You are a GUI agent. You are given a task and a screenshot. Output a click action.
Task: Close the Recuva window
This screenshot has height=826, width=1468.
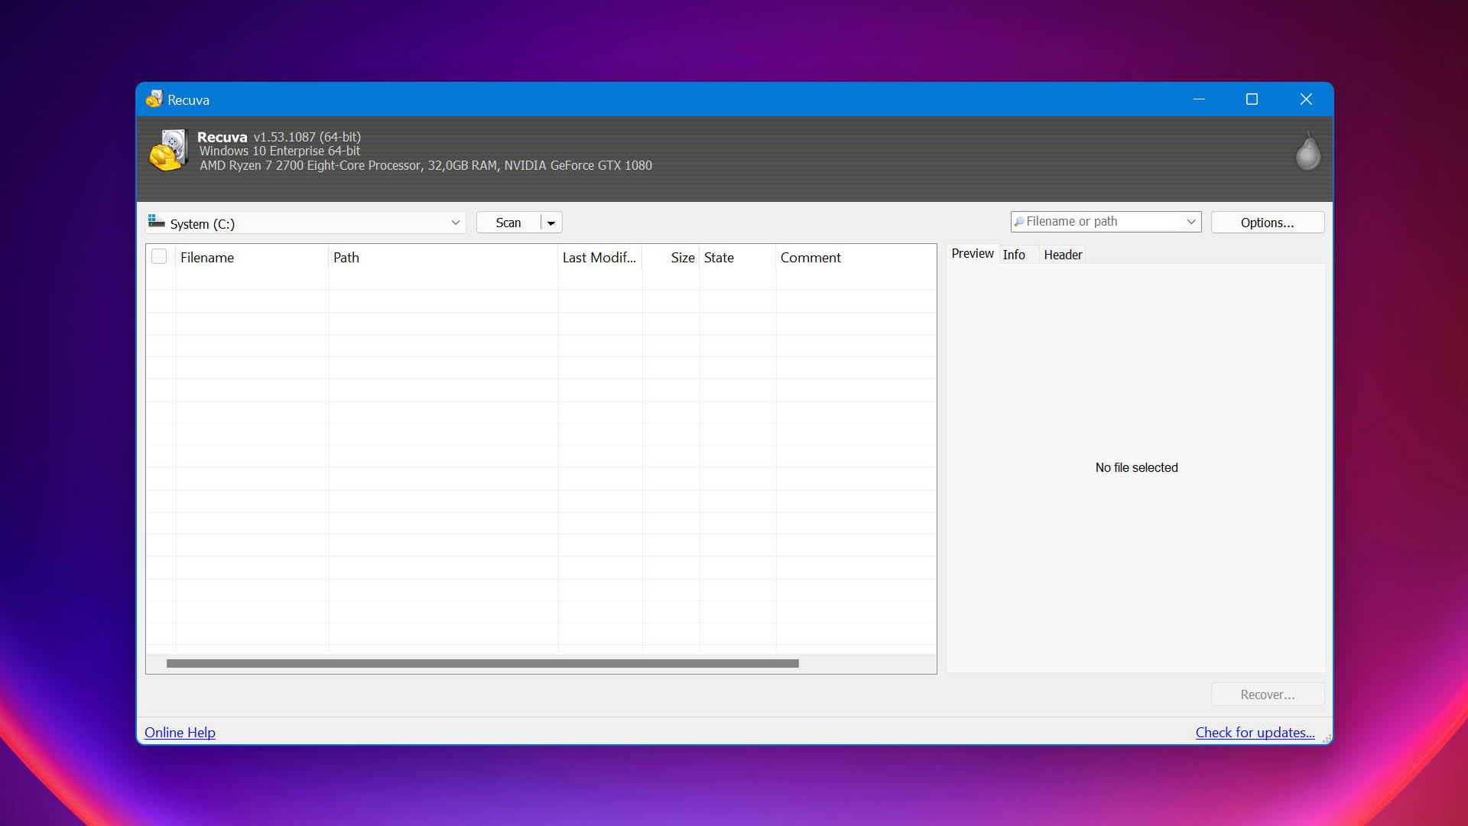point(1306,99)
